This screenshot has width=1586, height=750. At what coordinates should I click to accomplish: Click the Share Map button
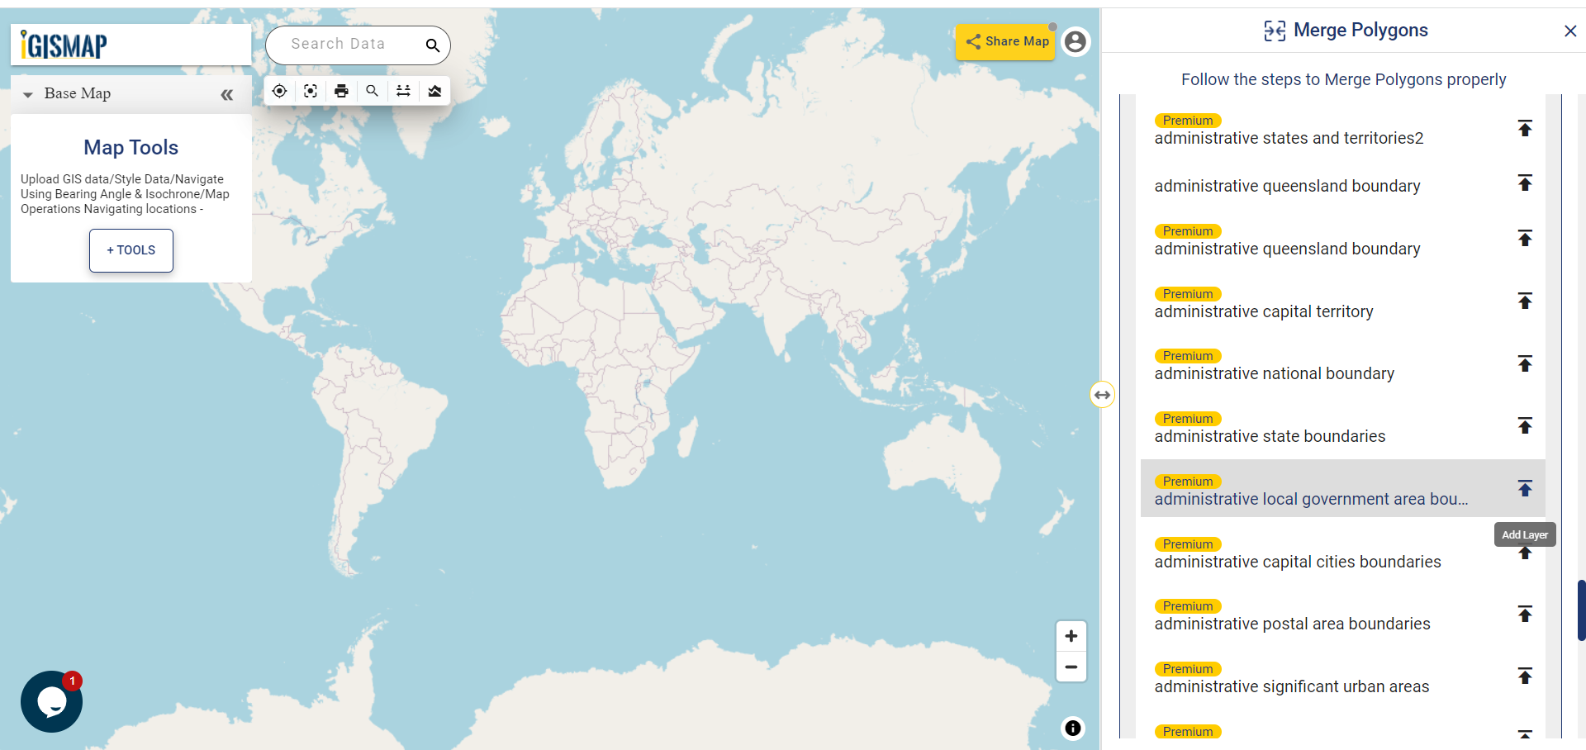(x=1006, y=41)
